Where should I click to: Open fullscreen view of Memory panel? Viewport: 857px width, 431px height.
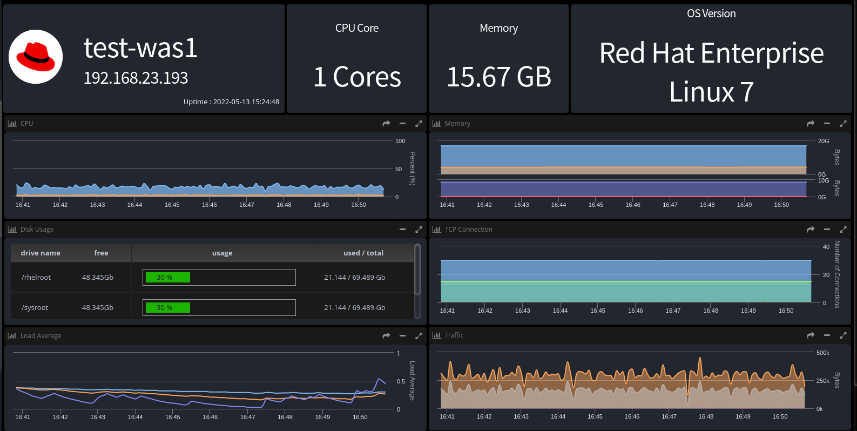843,124
